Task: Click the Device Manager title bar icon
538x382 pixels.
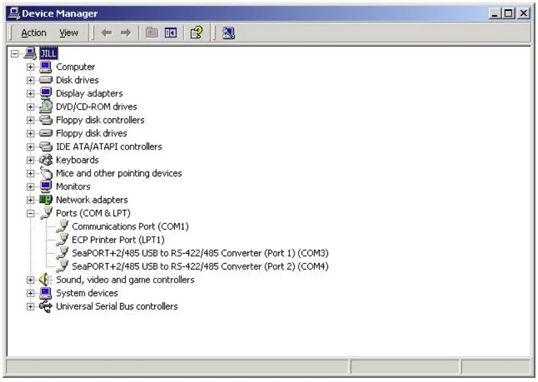Action: (x=14, y=13)
